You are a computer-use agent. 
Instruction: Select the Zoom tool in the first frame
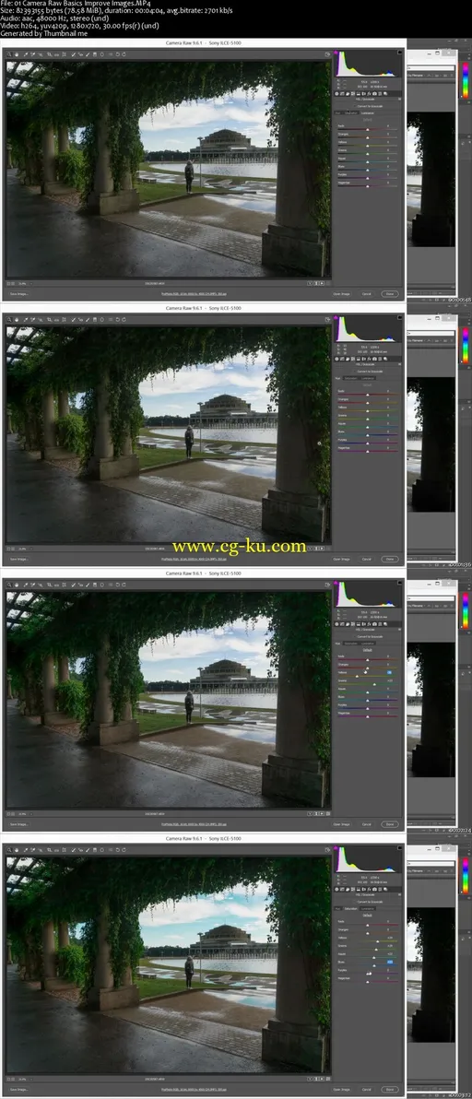pyautogui.click(x=8, y=54)
